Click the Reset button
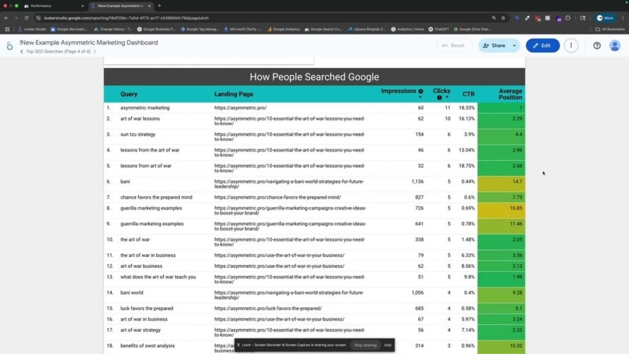 coord(453,45)
